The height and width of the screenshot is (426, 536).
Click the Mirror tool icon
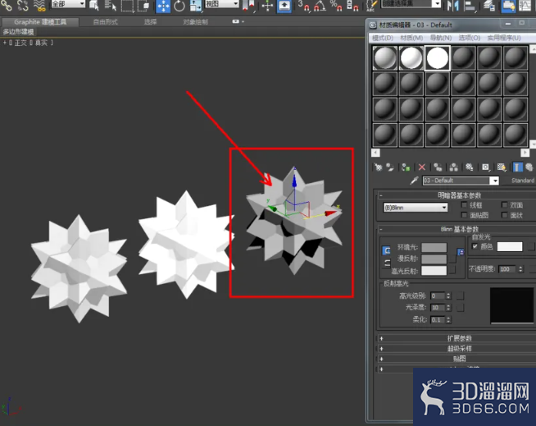point(453,7)
